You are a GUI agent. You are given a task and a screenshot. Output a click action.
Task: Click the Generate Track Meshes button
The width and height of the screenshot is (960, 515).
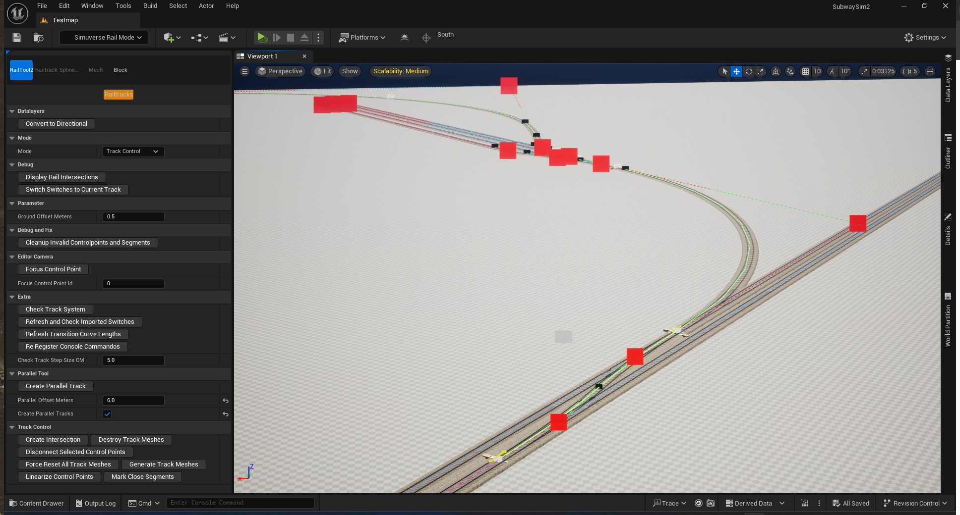tap(164, 464)
